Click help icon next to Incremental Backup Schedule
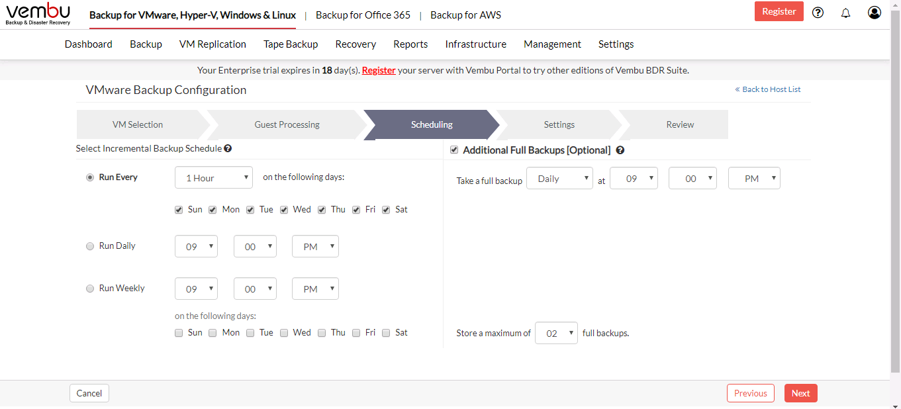The width and height of the screenshot is (901, 409). point(228,149)
